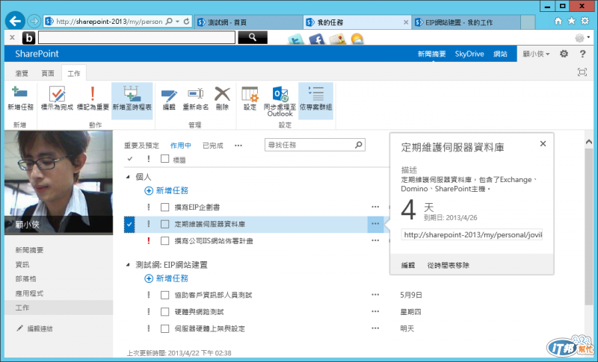
Task: Refresh the page with the reload icon
Action: 186,22
